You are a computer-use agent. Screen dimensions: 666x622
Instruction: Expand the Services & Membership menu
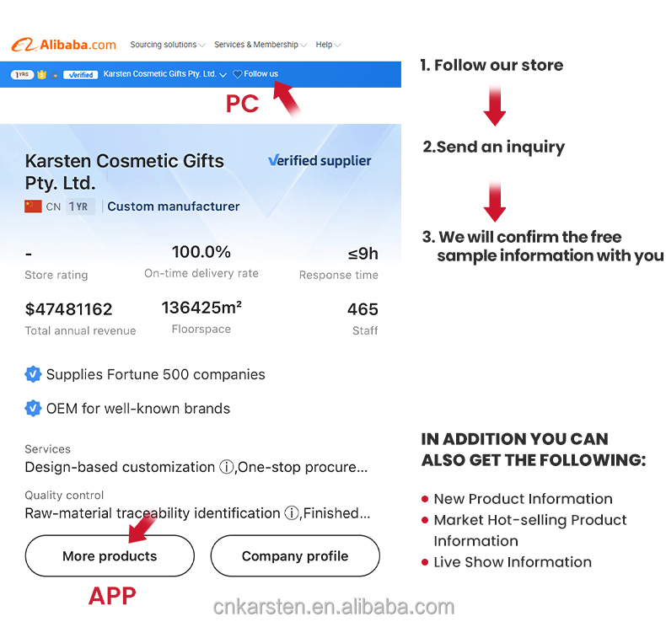[260, 45]
